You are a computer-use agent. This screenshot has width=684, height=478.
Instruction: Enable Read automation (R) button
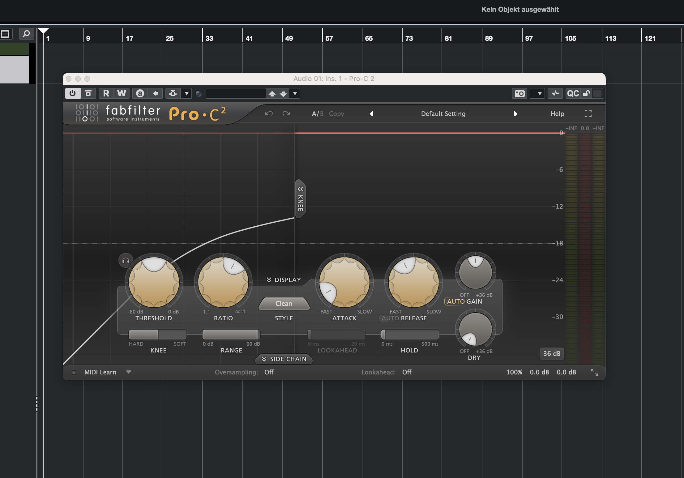106,93
